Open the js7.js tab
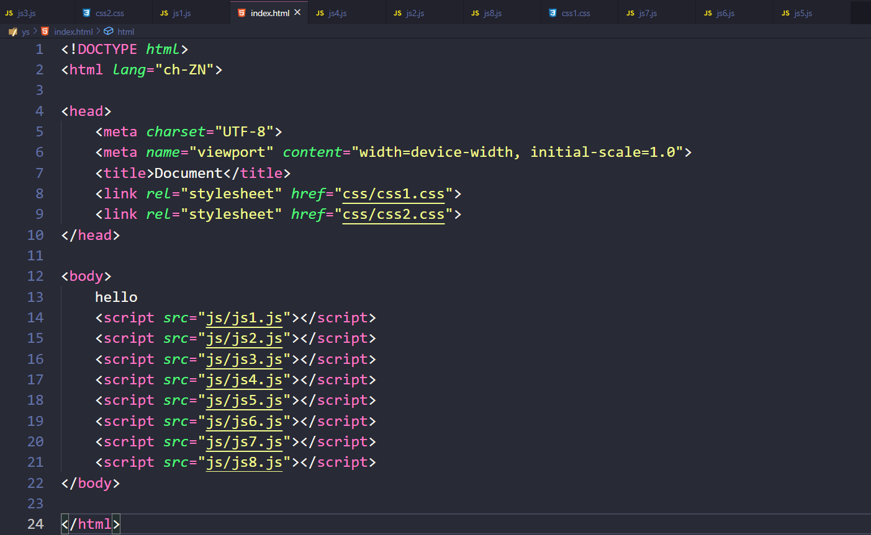 pyautogui.click(x=657, y=12)
